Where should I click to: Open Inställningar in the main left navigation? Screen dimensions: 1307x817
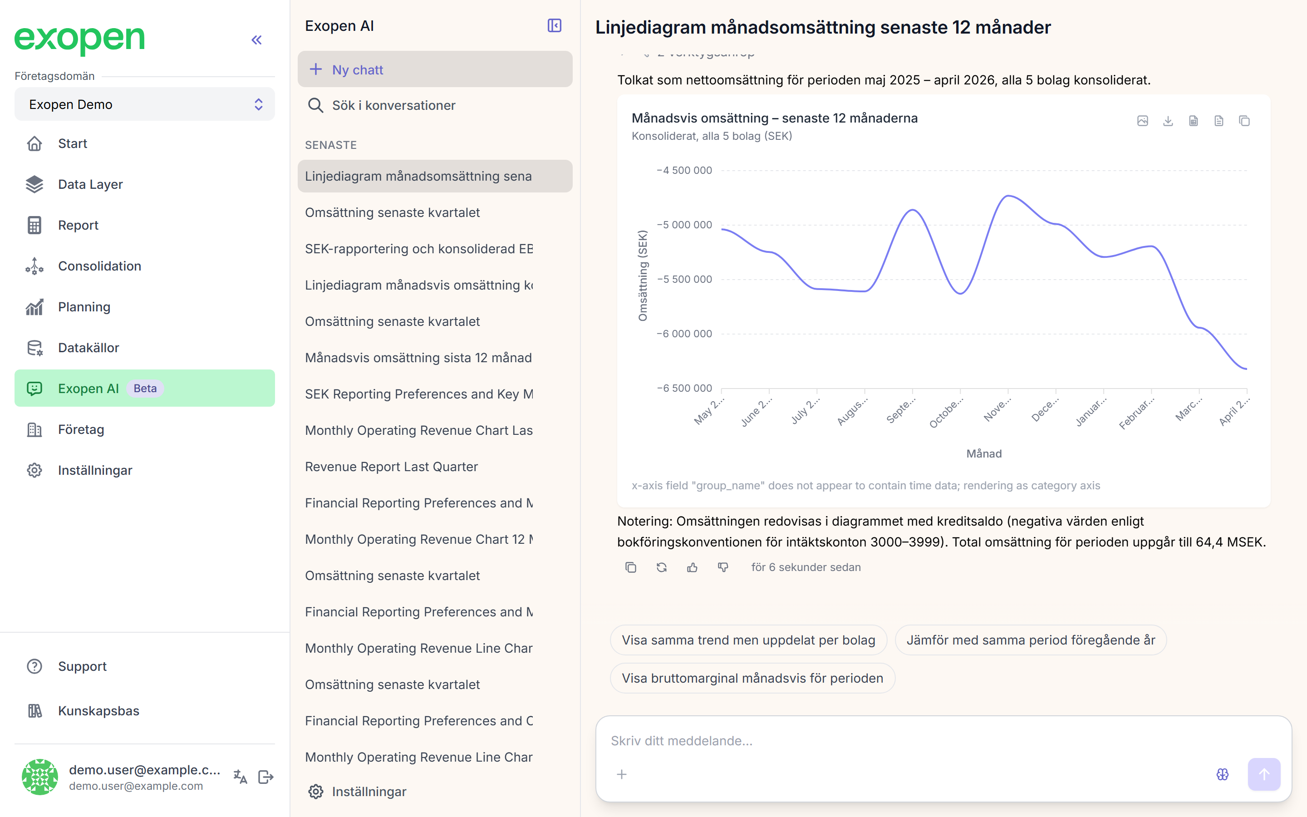point(145,470)
